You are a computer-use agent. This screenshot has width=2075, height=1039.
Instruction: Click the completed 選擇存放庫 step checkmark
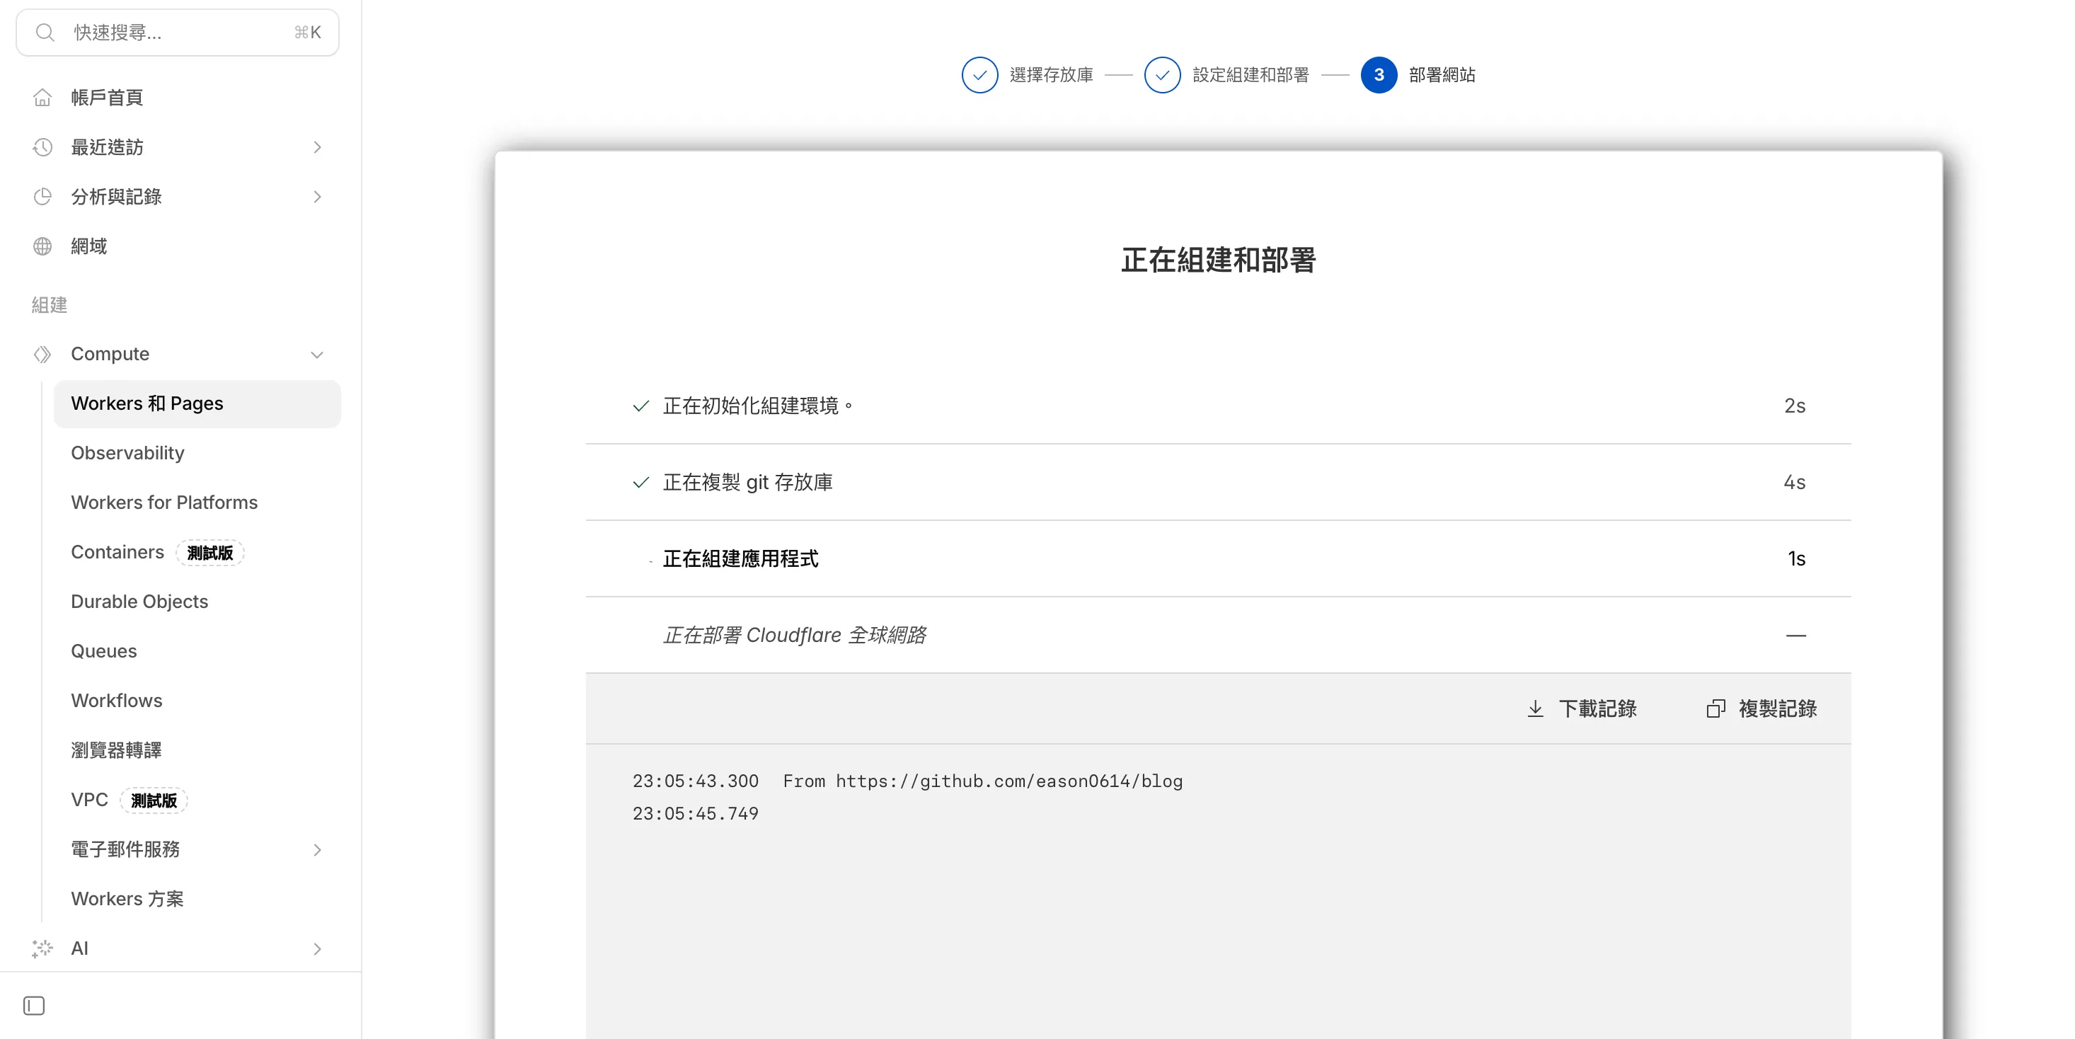979,75
